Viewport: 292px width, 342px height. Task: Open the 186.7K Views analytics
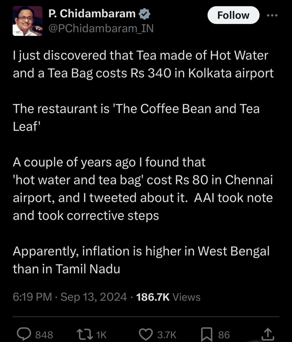[169, 297]
